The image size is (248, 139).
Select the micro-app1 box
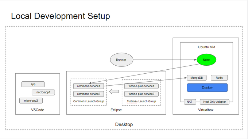pos(43,93)
